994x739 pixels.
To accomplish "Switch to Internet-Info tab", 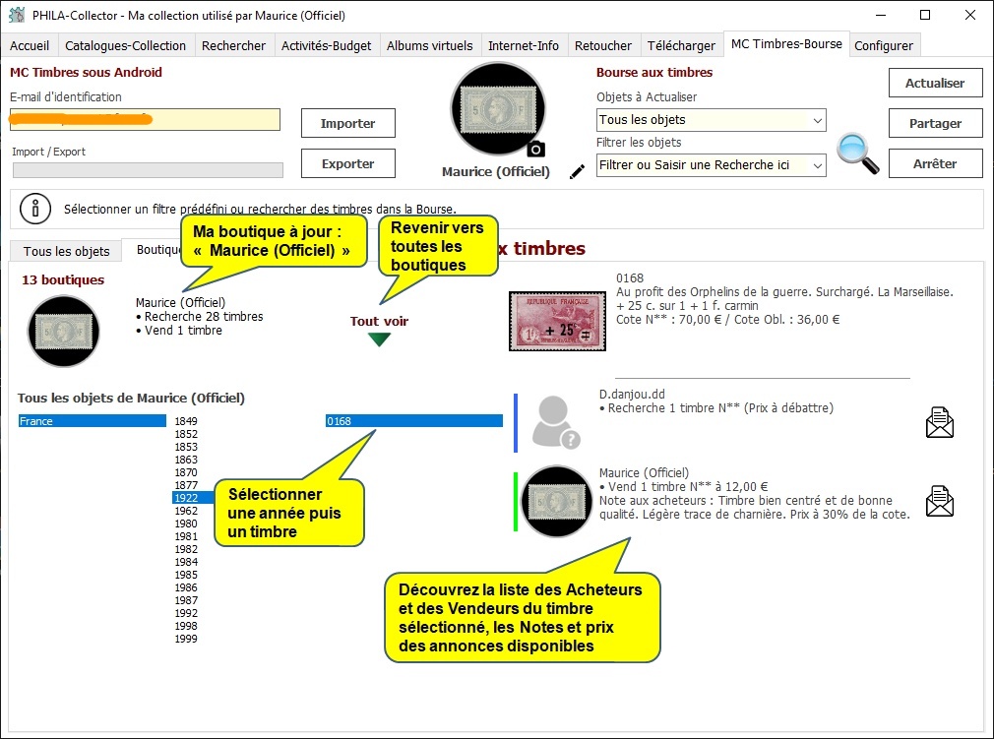I will [524, 45].
